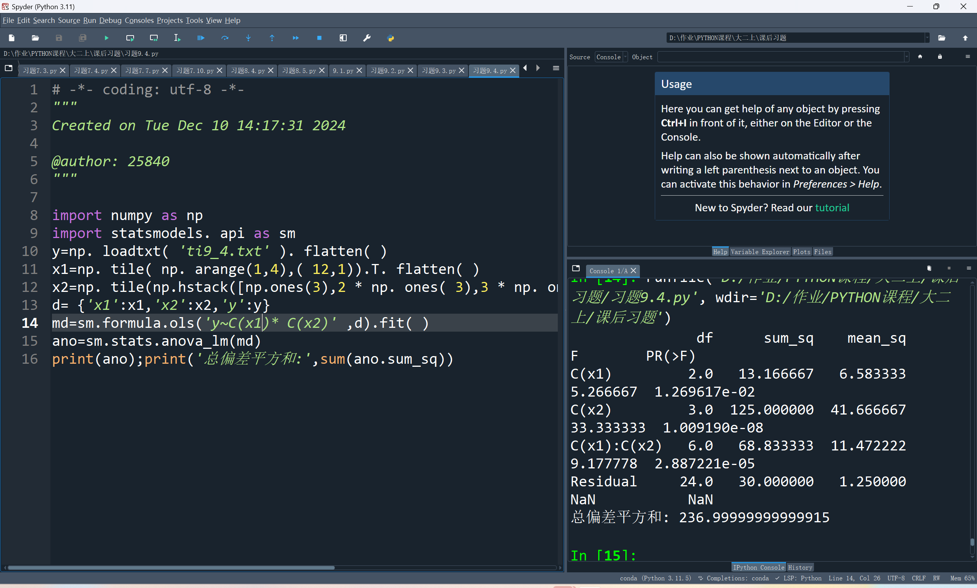Open the Help Source Console dropdown
The image size is (977, 588).
(611, 57)
